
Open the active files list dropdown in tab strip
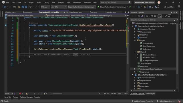pyautogui.click(x=126, y=12)
